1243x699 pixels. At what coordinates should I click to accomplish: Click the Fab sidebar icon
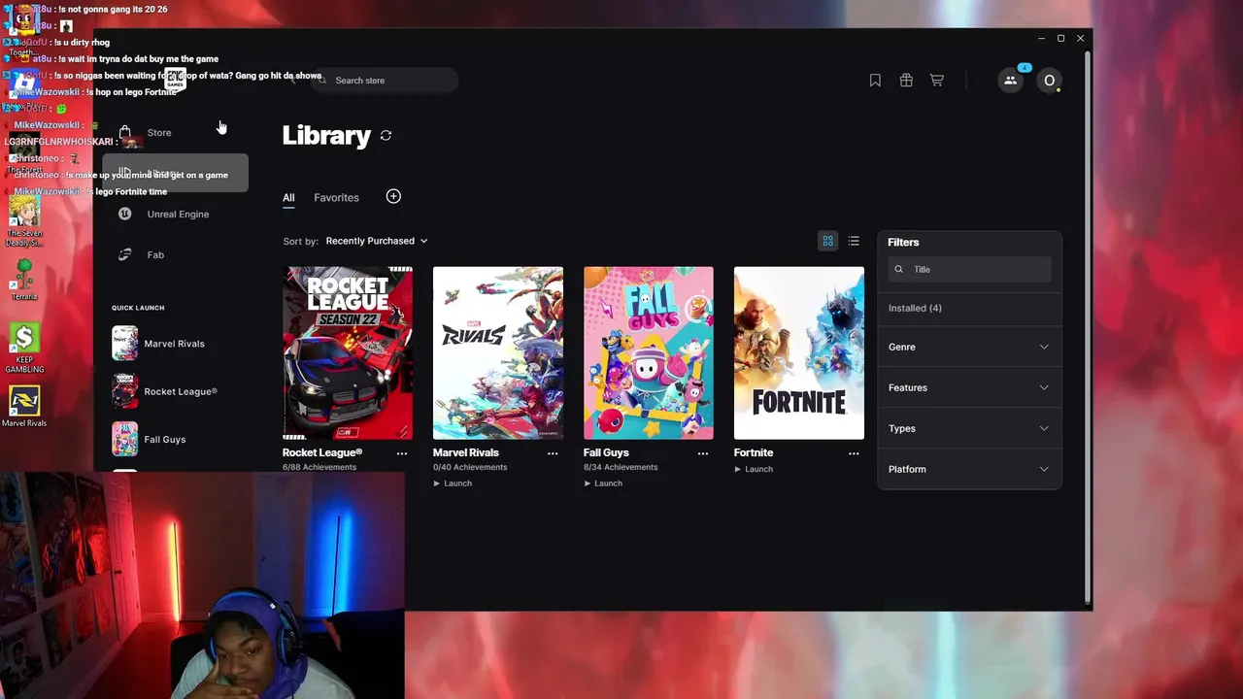(124, 254)
